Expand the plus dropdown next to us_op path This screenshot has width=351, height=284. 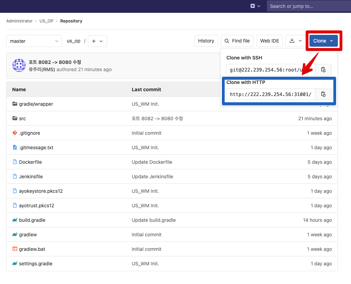coord(97,41)
